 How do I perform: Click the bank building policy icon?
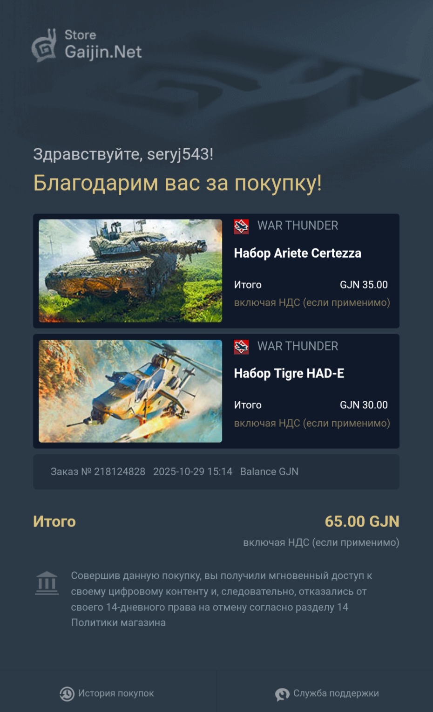point(47,583)
